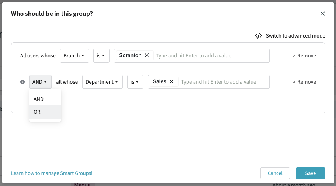The width and height of the screenshot is (336, 186).
Task: Remove the Scranton tag via its X
Action: coord(147,55)
